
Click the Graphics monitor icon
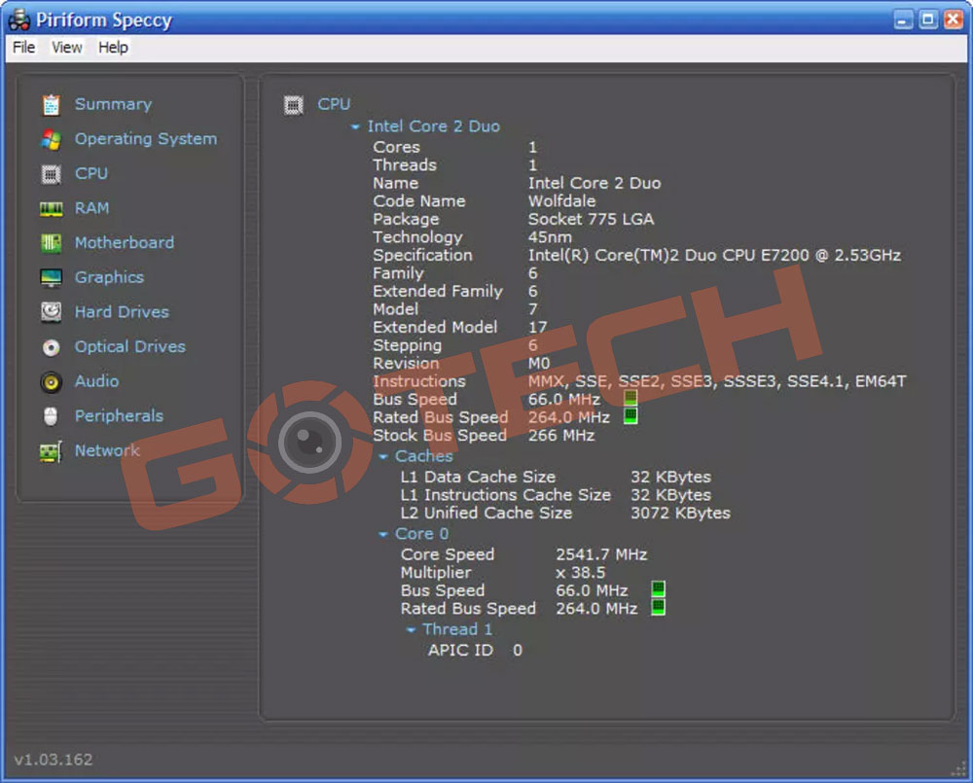pyautogui.click(x=52, y=278)
